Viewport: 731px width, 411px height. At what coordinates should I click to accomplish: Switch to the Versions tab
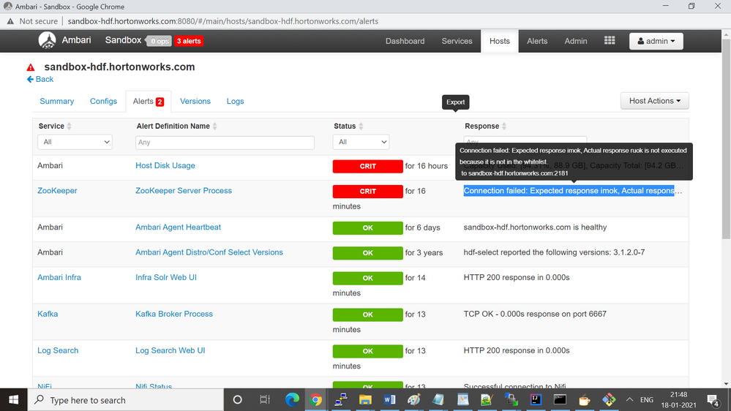[195, 102]
